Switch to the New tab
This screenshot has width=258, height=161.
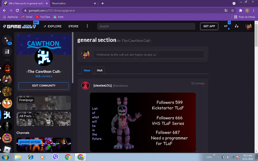pyautogui.click(x=87, y=70)
